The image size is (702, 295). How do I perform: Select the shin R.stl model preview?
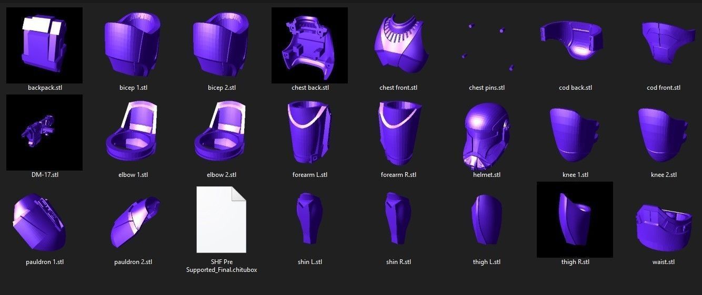pyautogui.click(x=398, y=218)
